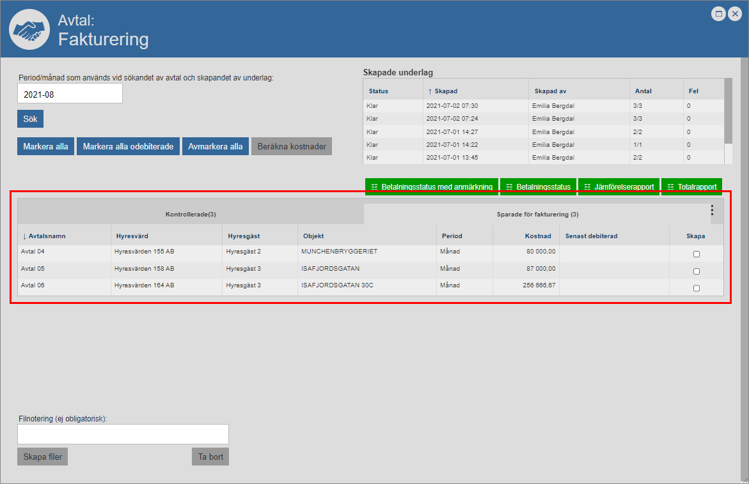Viewport: 749px width, 484px height.
Task: Close the Fakturering dialog
Action: point(735,13)
